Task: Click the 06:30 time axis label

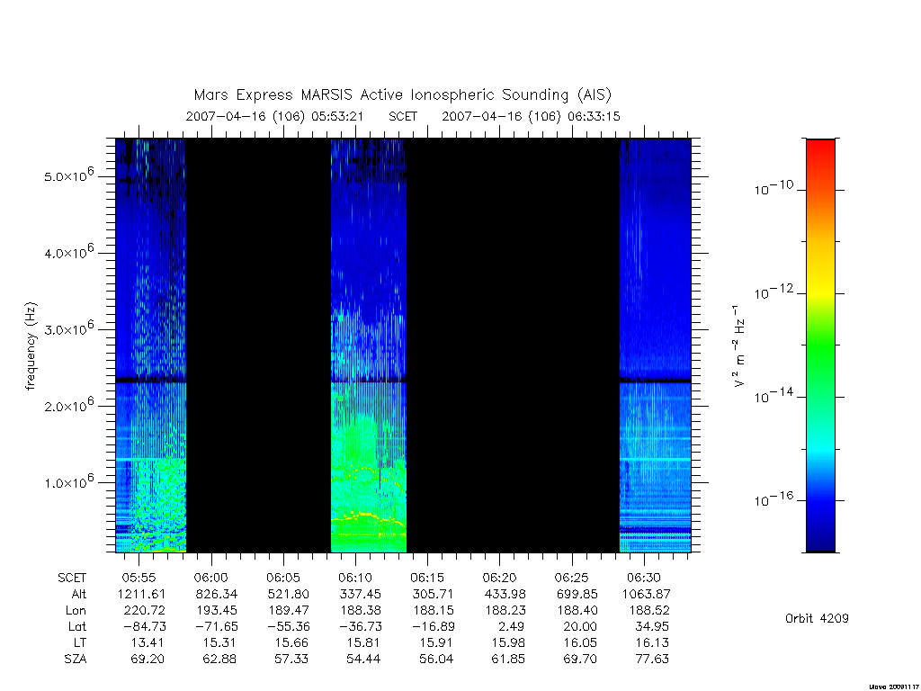Action: 644,578
